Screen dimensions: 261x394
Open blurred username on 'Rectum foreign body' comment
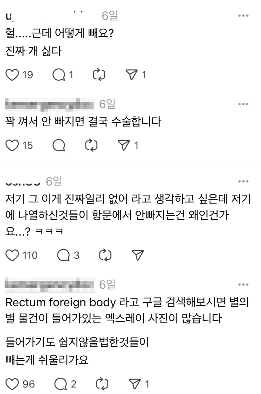coord(51,285)
